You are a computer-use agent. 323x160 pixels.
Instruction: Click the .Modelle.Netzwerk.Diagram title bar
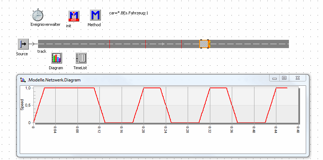click(x=144, y=80)
